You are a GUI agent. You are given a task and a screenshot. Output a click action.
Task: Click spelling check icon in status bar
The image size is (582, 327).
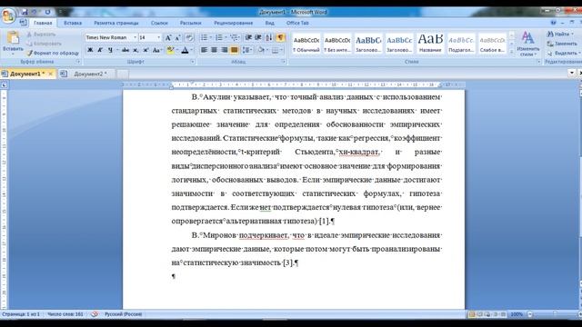95,314
